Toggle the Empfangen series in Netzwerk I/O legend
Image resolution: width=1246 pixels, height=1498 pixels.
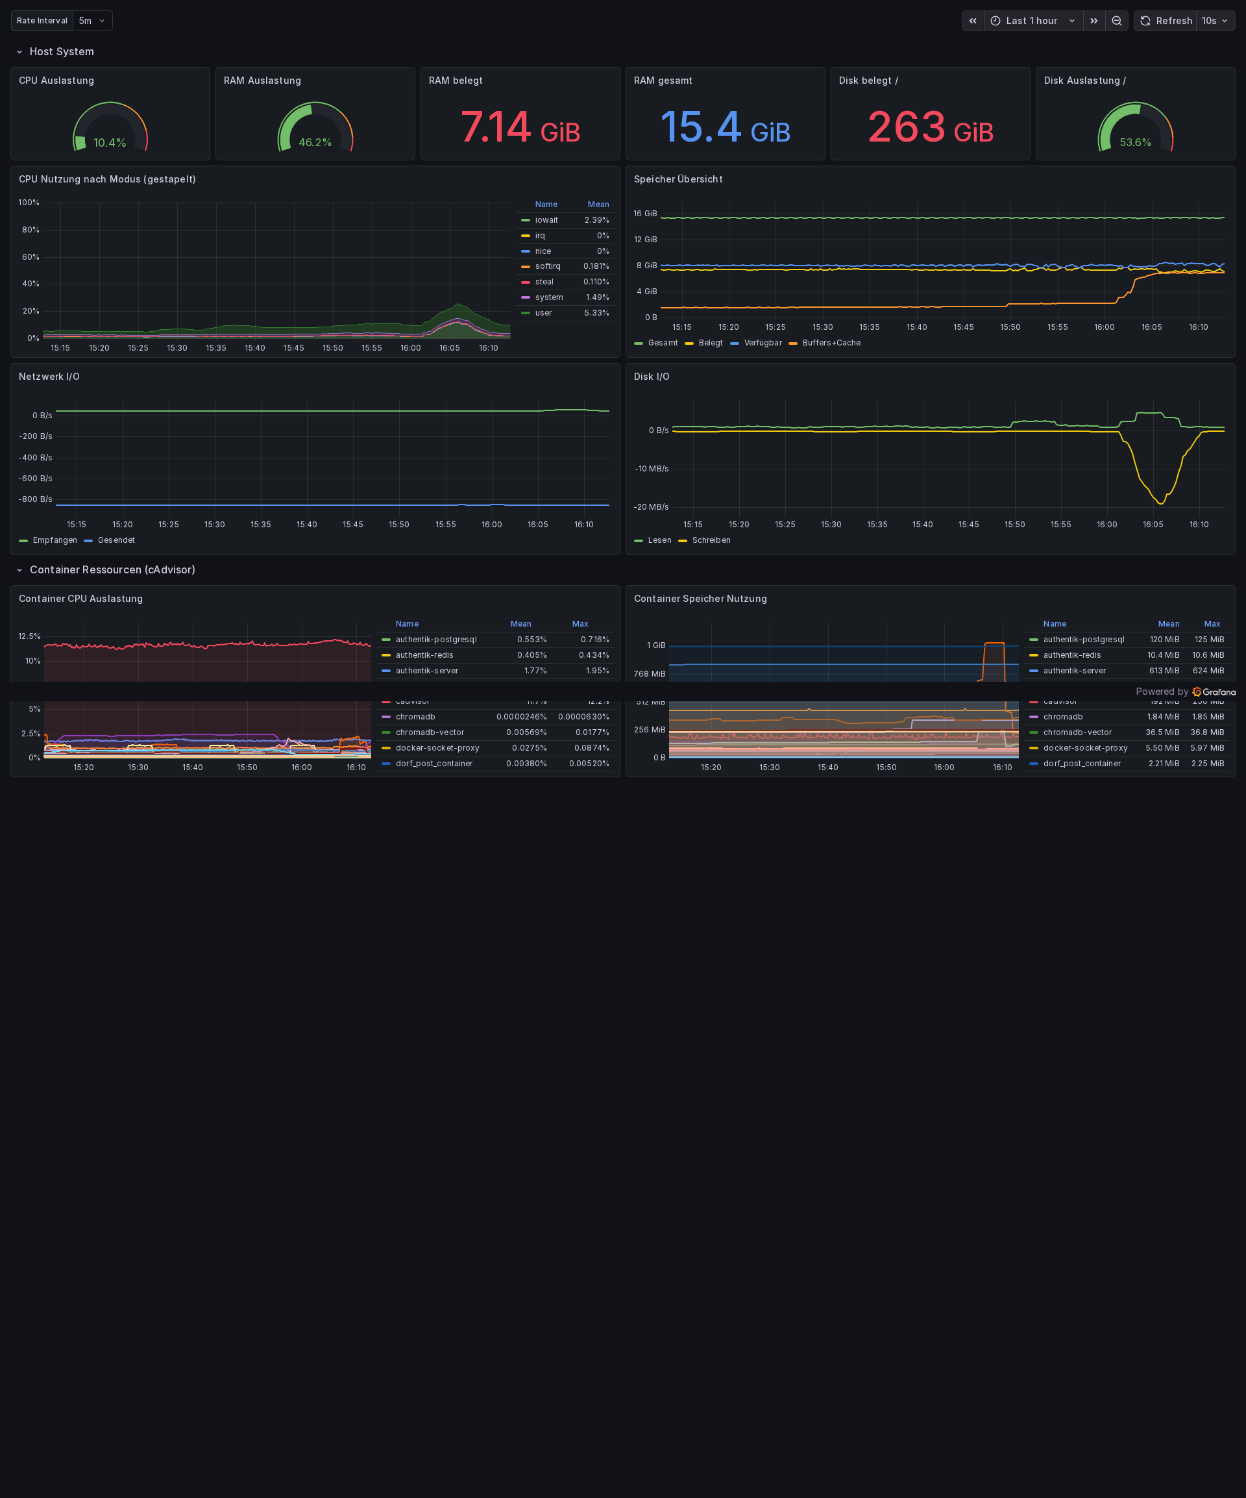pyautogui.click(x=55, y=540)
